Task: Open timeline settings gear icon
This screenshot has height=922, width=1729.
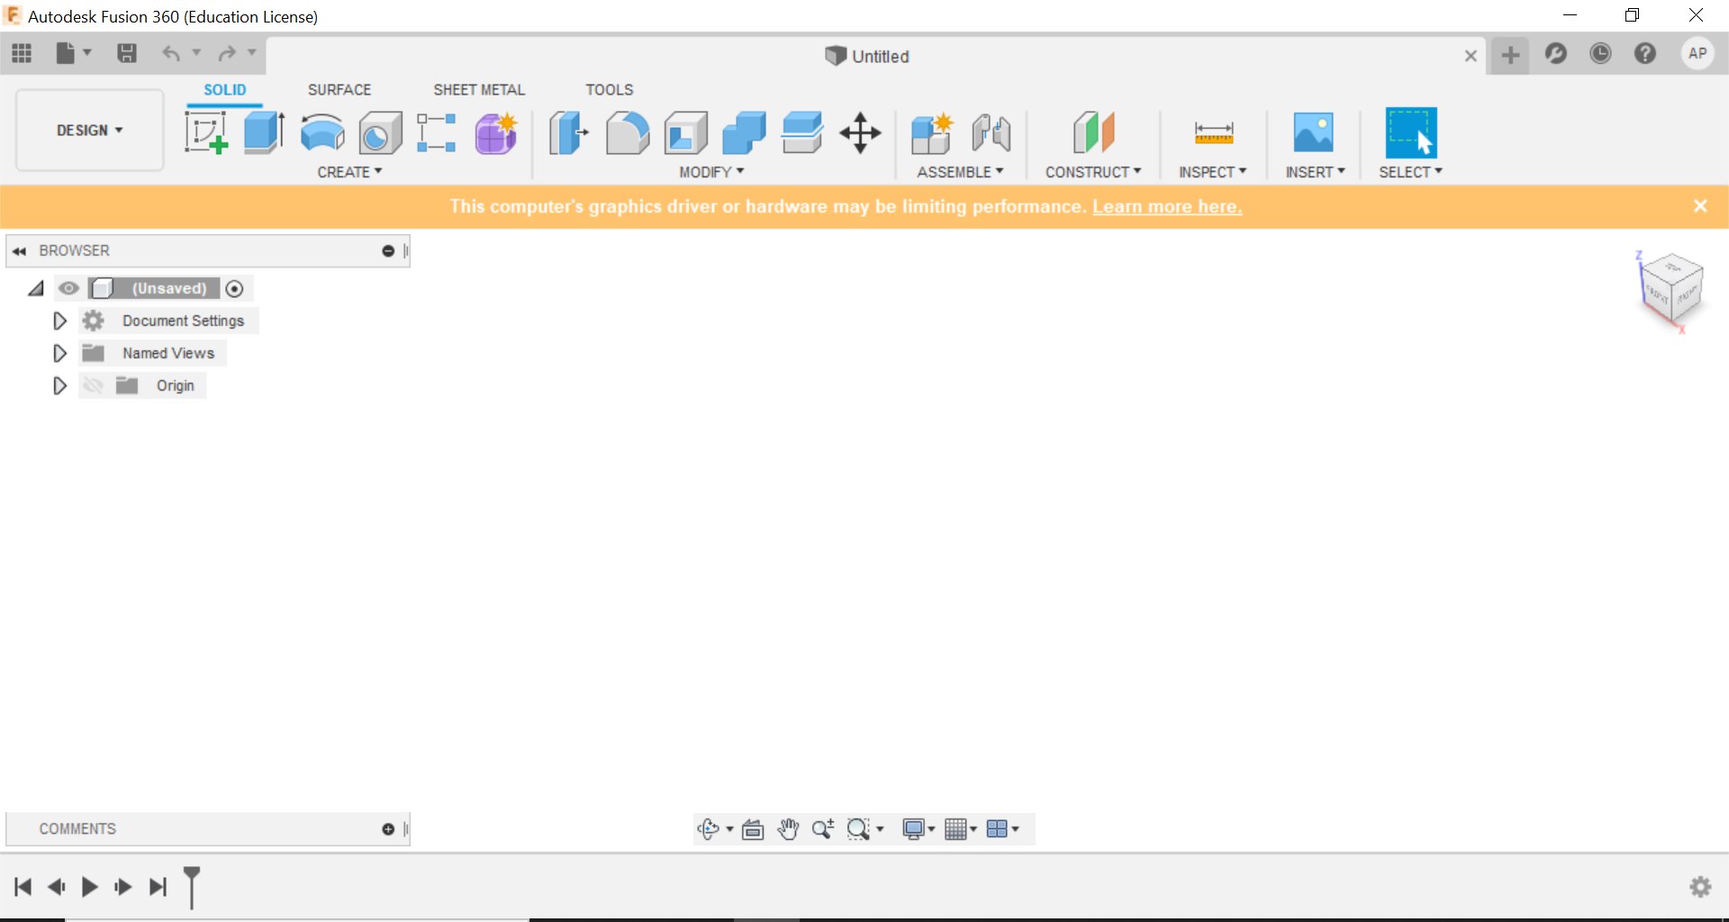Action: tap(1700, 887)
